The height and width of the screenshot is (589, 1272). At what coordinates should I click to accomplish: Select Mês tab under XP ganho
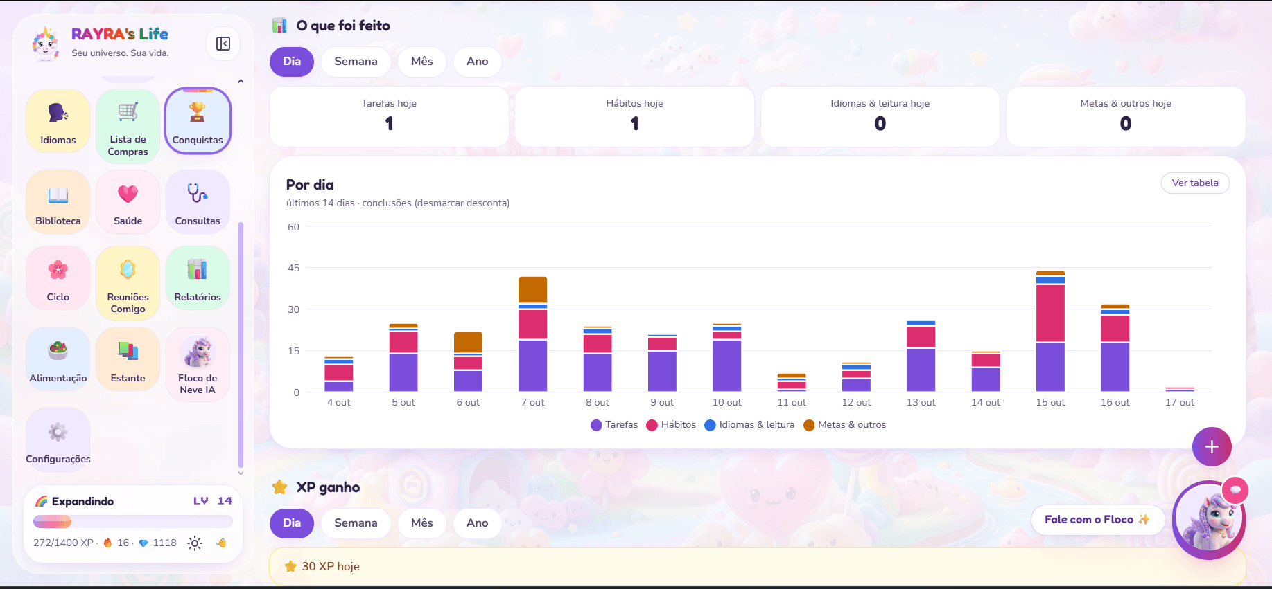[422, 523]
